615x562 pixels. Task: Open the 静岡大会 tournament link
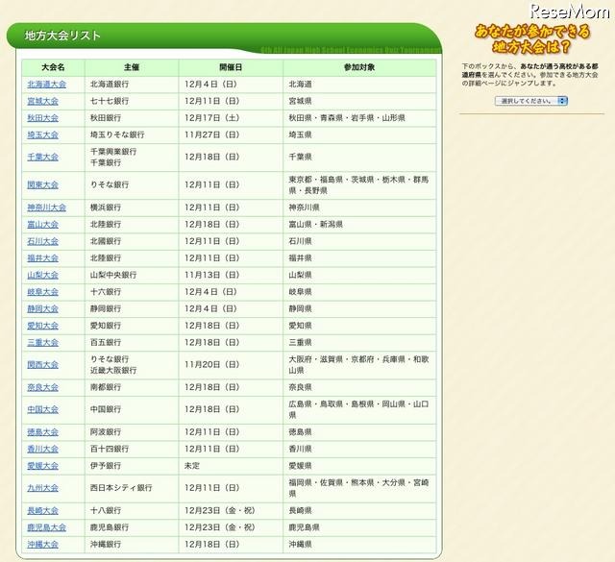pyautogui.click(x=42, y=308)
